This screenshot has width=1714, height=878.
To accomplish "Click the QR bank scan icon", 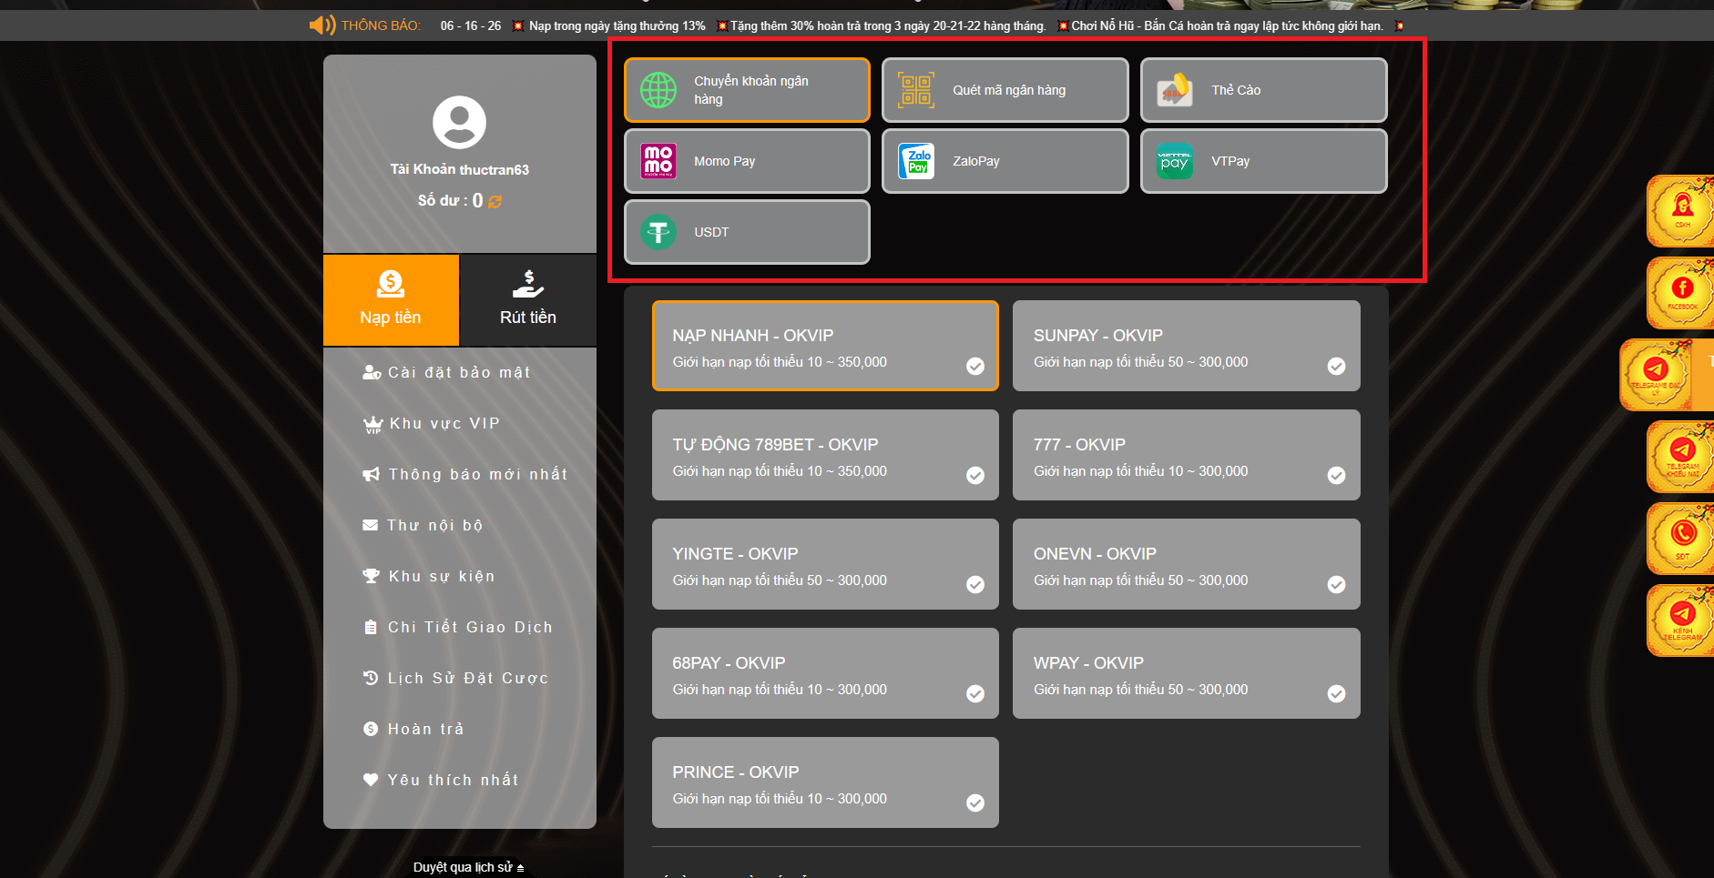I will click(x=916, y=90).
